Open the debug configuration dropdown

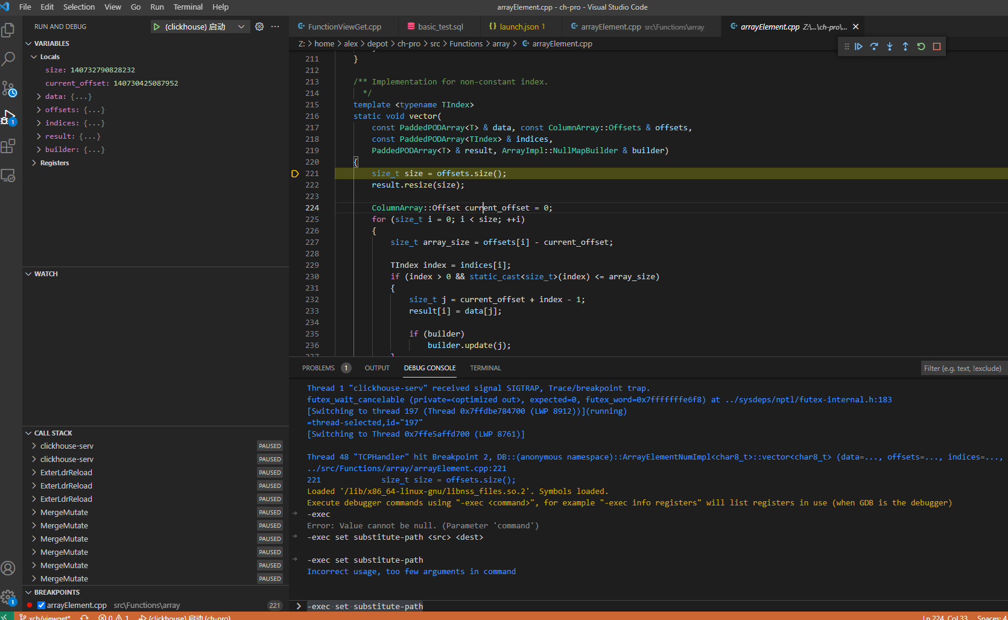click(241, 27)
